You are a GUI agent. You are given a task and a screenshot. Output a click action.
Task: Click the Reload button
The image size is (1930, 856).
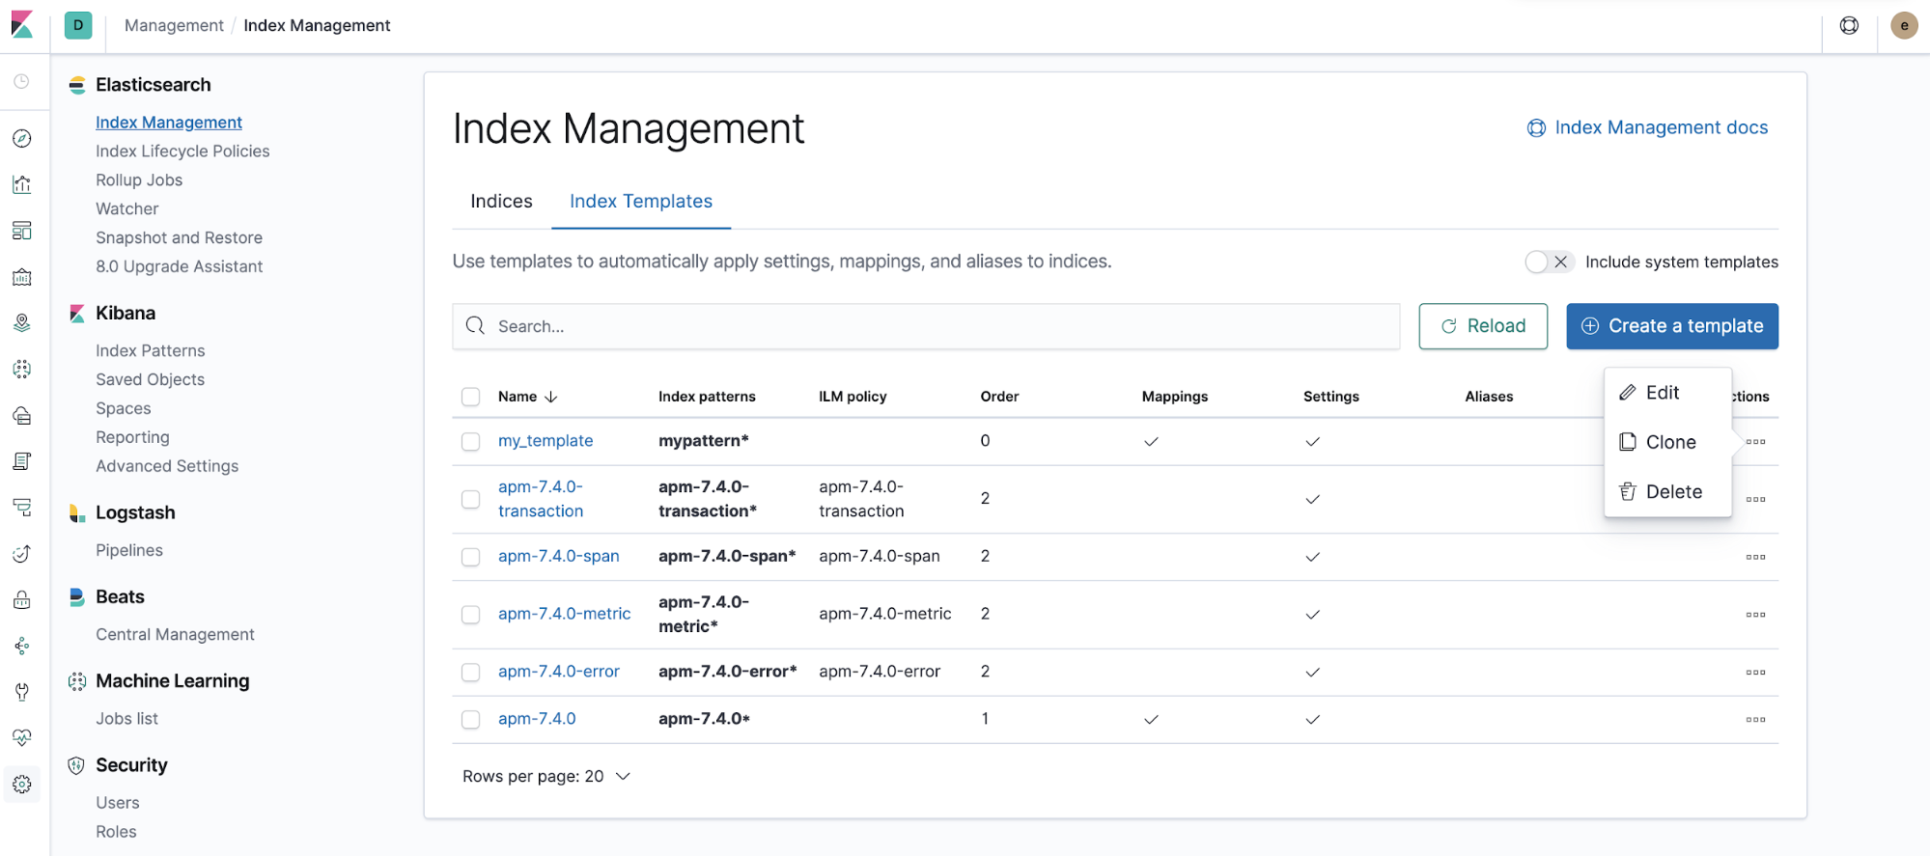click(x=1483, y=326)
